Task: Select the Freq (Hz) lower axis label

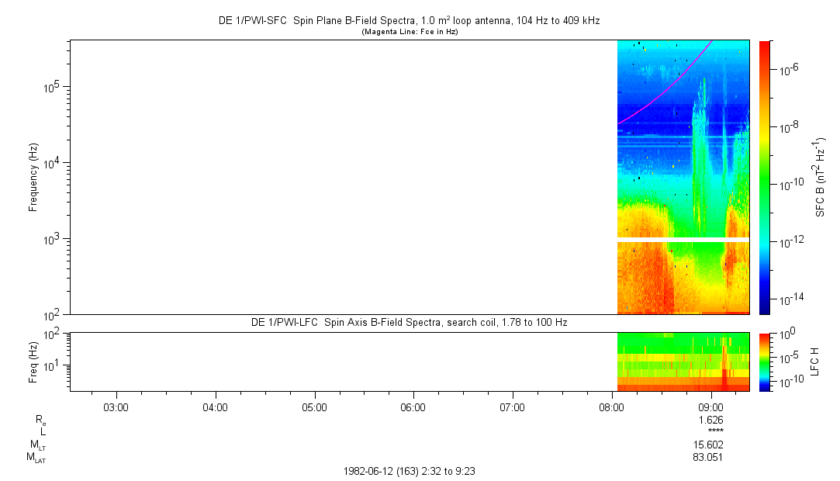Action: coord(33,361)
